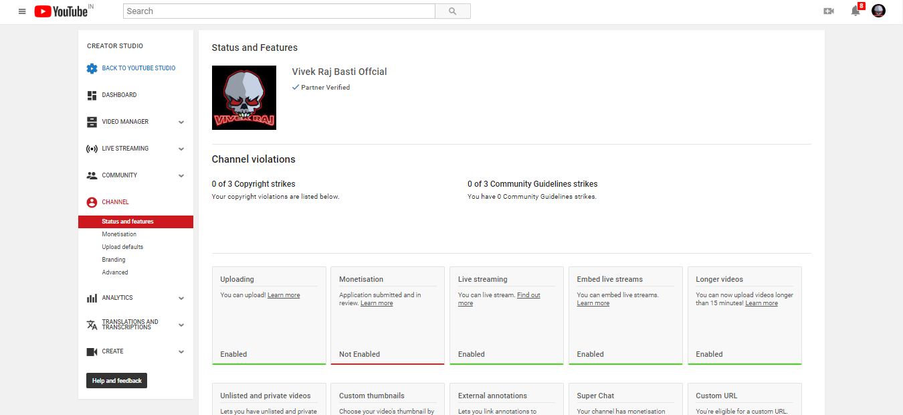Expand the Community section
The width and height of the screenshot is (903, 415).
click(x=181, y=176)
